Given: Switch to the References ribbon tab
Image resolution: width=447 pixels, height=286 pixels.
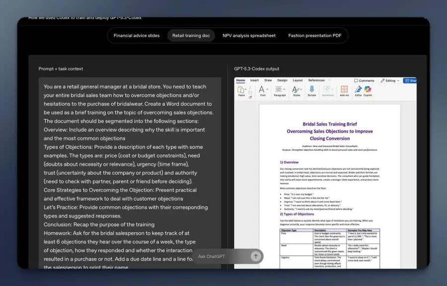Looking at the screenshot, I should [x=316, y=80].
